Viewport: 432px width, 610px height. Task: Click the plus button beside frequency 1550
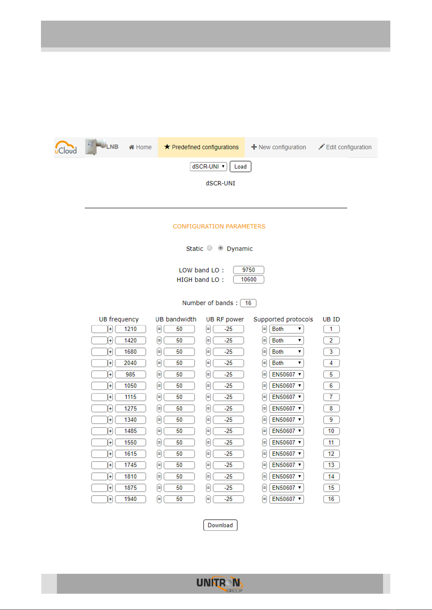click(x=110, y=443)
